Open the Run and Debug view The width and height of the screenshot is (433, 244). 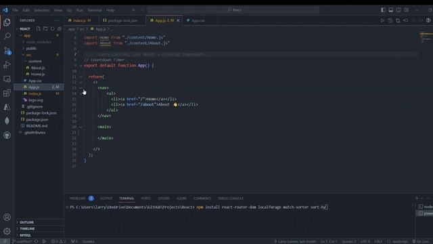(7, 65)
